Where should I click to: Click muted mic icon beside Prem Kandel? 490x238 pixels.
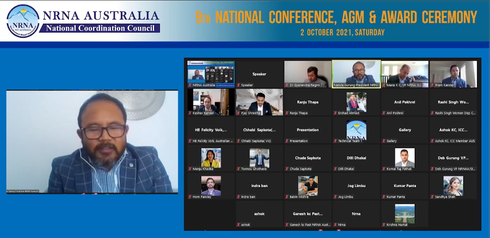pyautogui.click(x=432, y=85)
